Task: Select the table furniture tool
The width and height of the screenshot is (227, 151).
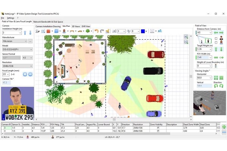Action: click(72, 31)
